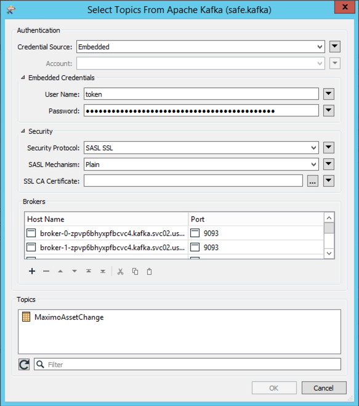This screenshot has height=406, width=359.
Task: Collapse the Embedded Credentials section
Action: (23, 78)
